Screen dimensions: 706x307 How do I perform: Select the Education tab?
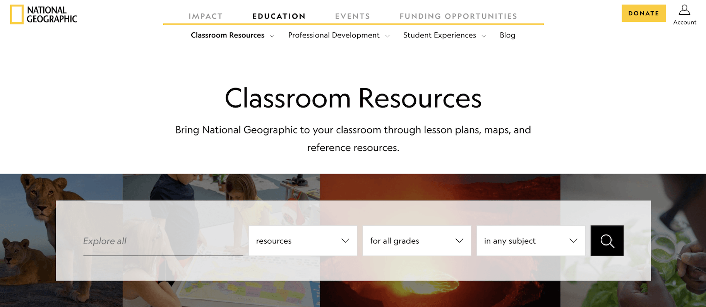(279, 16)
